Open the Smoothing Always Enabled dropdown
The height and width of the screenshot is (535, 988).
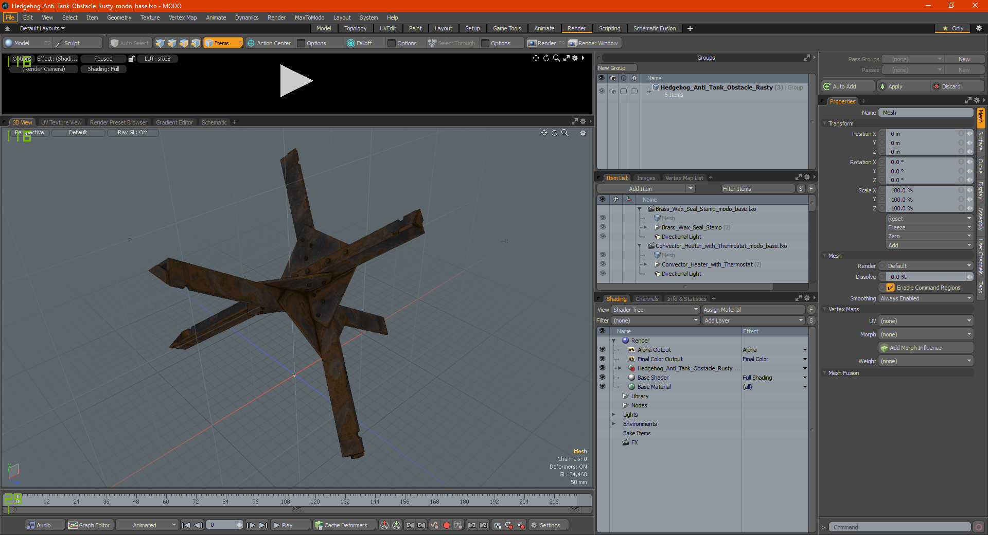[x=926, y=298]
